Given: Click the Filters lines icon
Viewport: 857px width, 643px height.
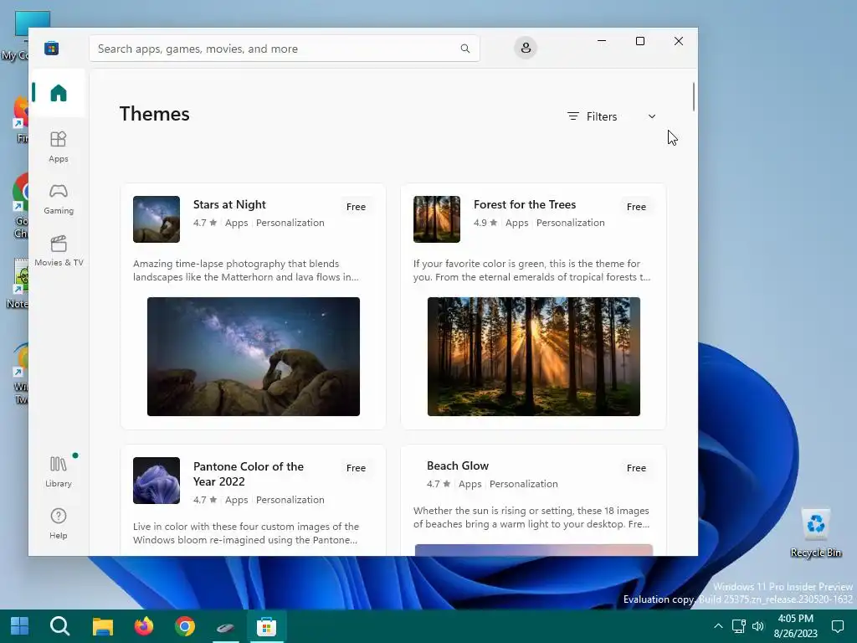Looking at the screenshot, I should tap(572, 116).
